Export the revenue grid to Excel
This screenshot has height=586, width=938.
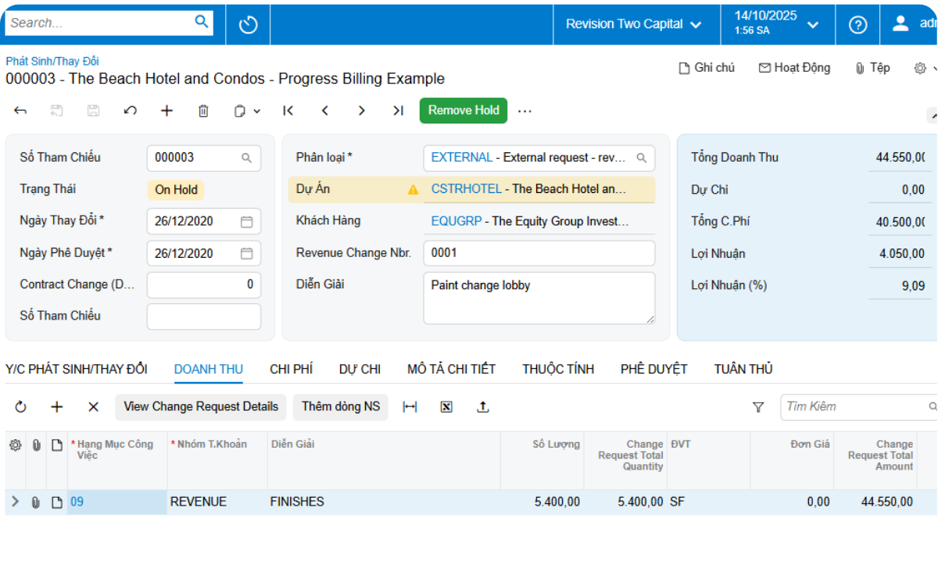(x=446, y=406)
